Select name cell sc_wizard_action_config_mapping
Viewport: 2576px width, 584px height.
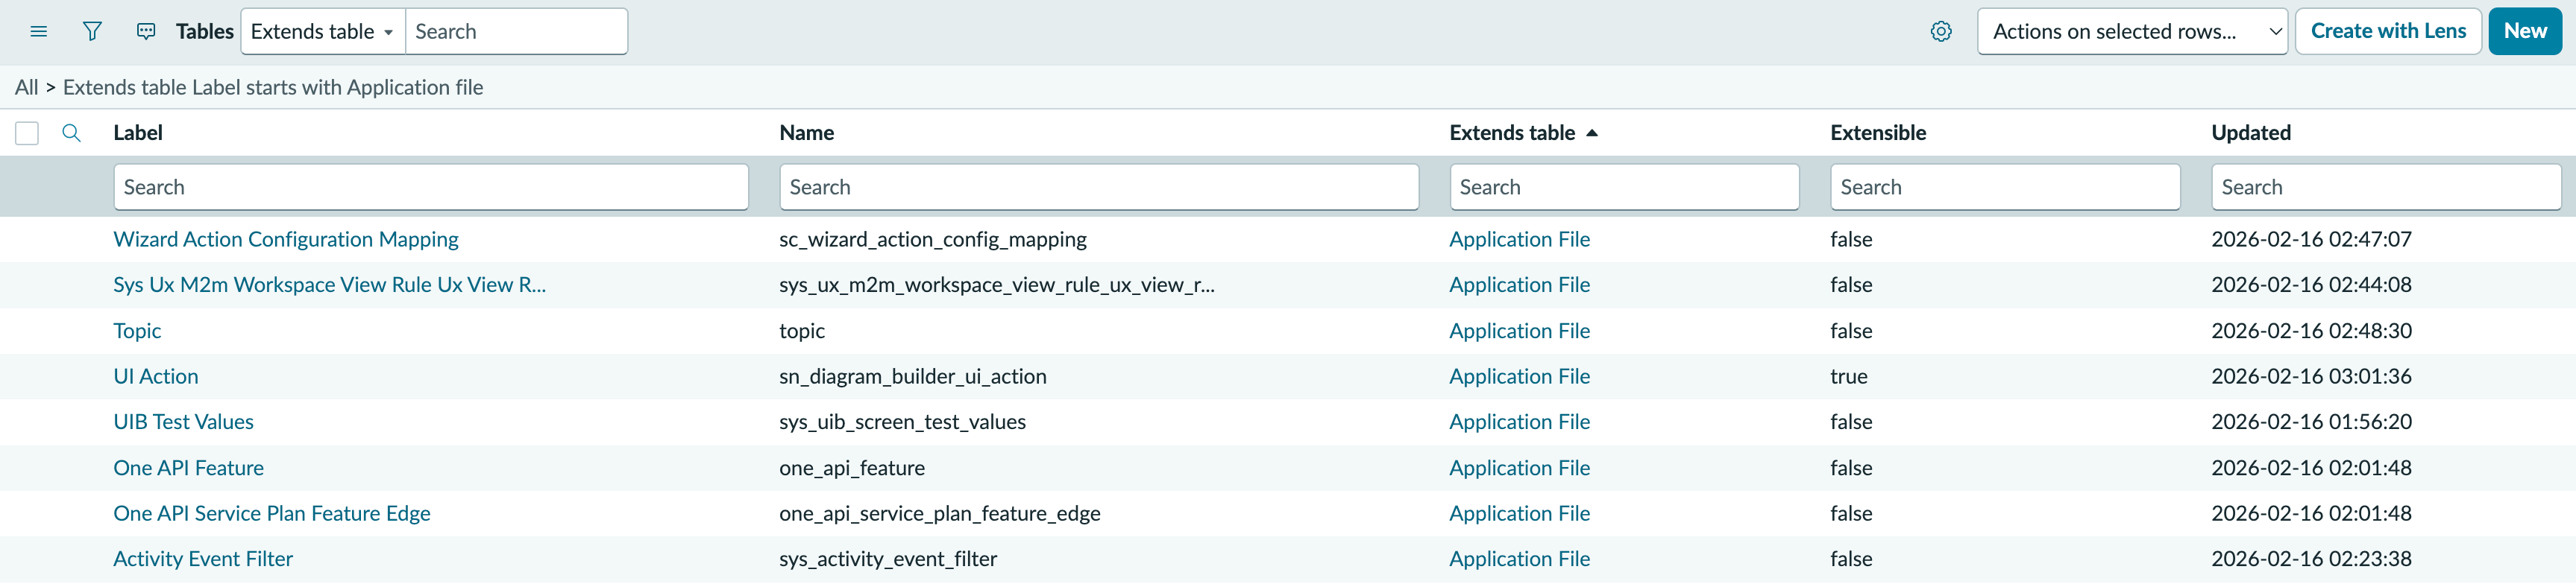coord(933,240)
